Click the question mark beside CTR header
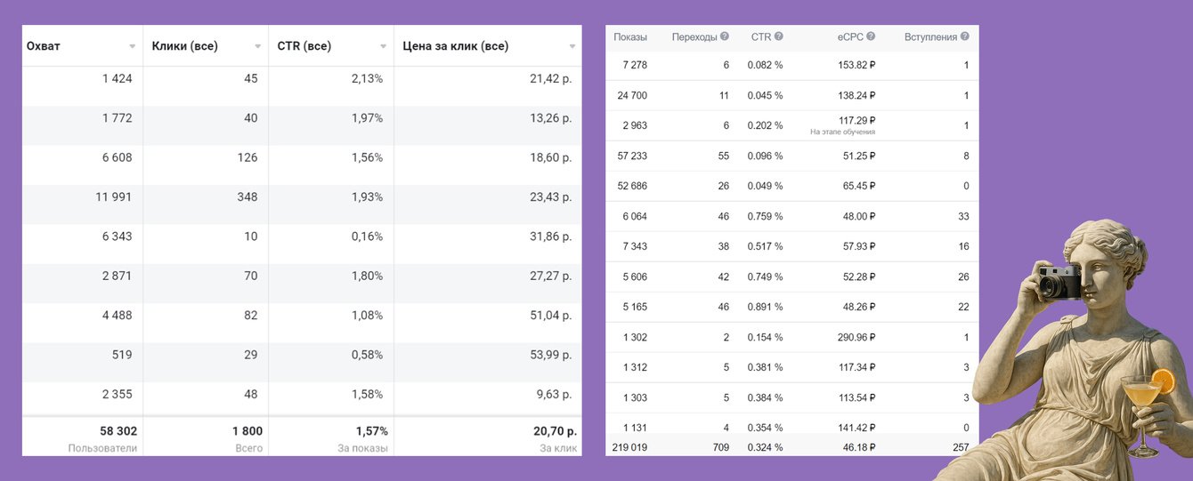The height and width of the screenshot is (481, 1193). click(x=779, y=36)
